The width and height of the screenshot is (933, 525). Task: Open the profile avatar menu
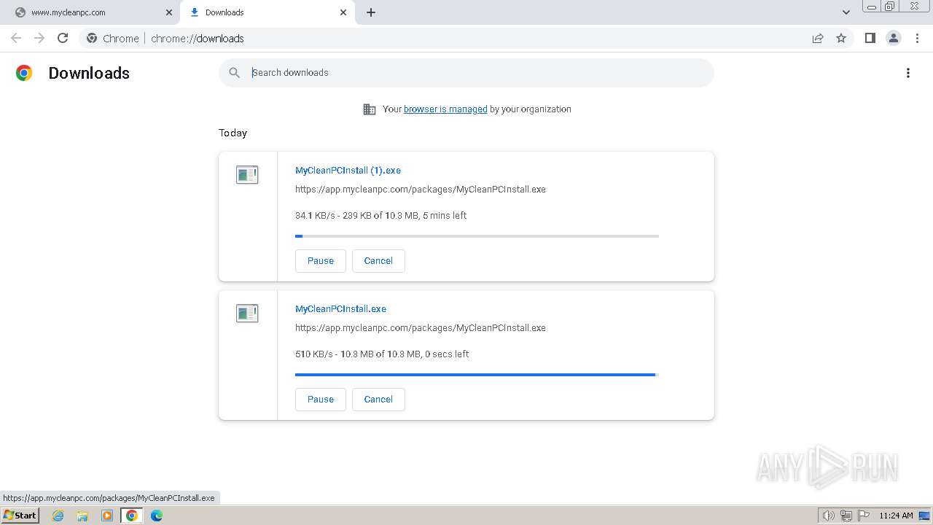coord(894,38)
